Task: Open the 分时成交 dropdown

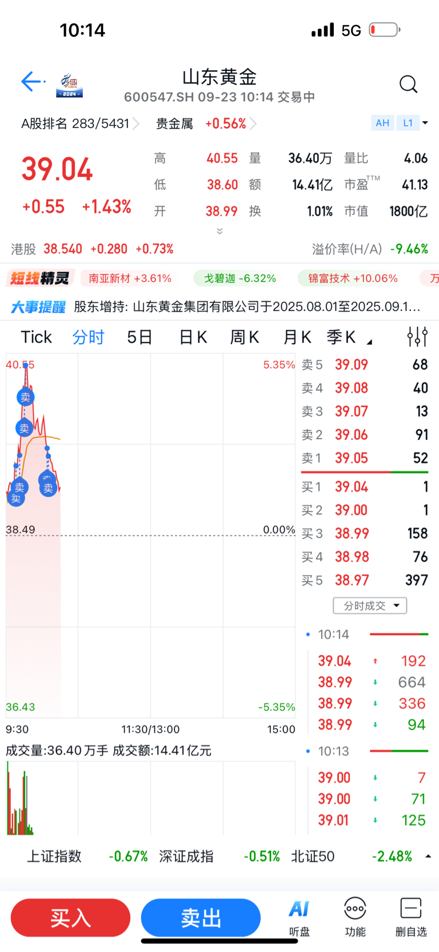Action: point(370,606)
